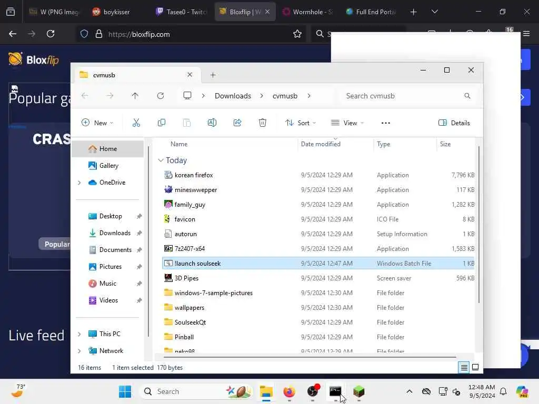This screenshot has height=404, width=539.
Task: Click the notification bell in system tray
Action: click(x=503, y=391)
